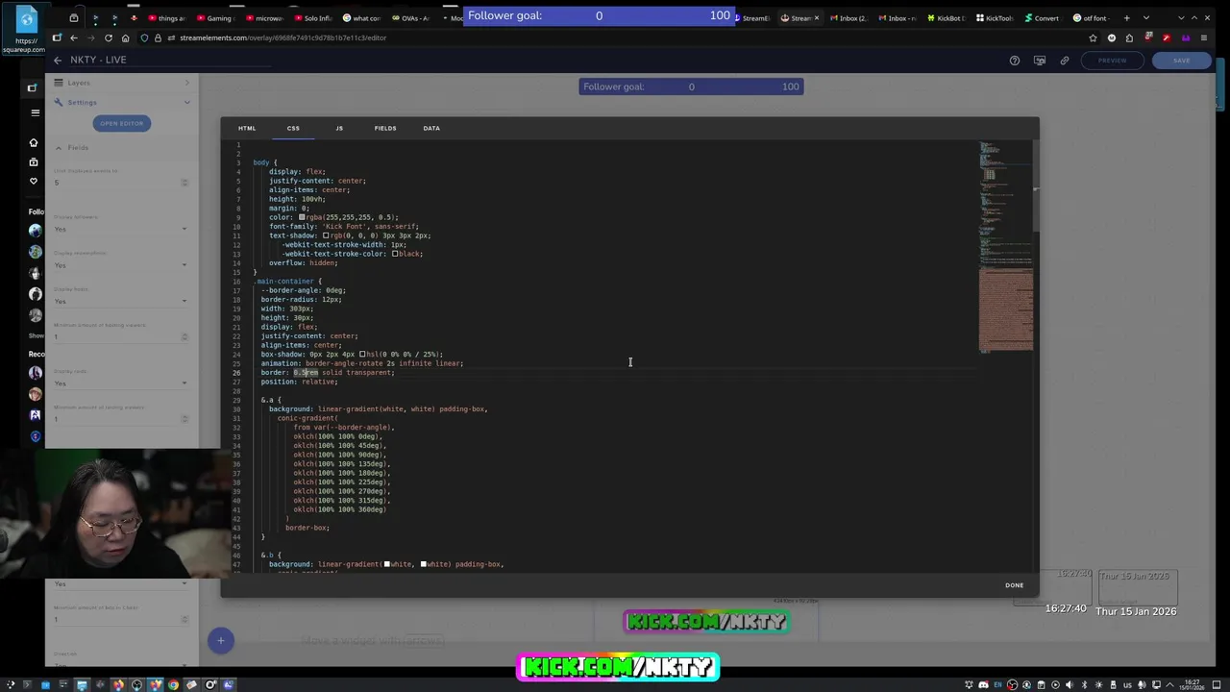This screenshot has width=1230, height=692.
Task: Click the rgb swatch on the text-shadow line
Action: (327, 235)
